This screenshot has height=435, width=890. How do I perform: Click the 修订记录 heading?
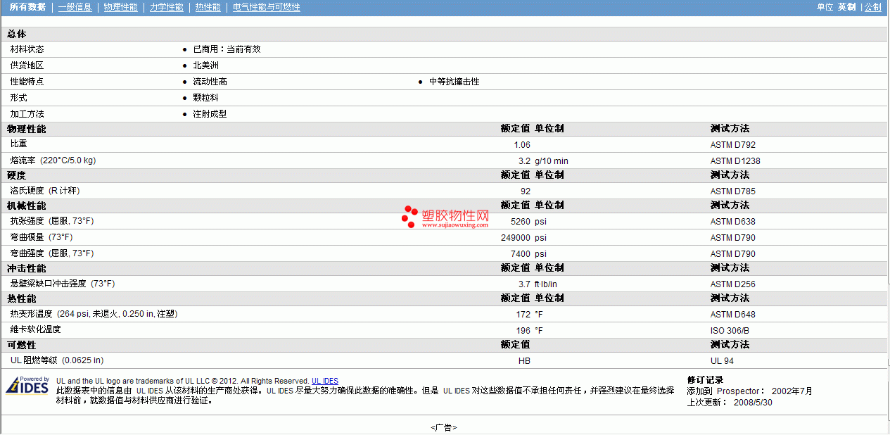click(x=705, y=380)
